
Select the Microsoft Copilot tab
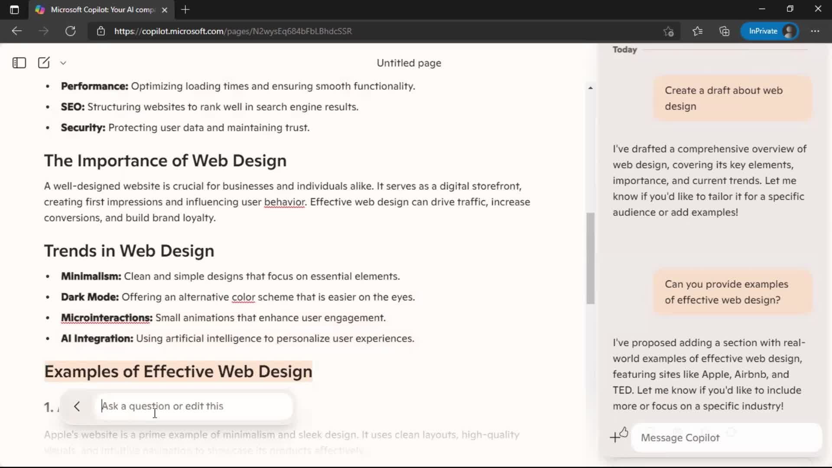click(102, 10)
